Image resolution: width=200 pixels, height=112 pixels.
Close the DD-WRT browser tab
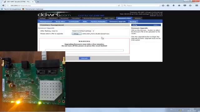tap(33, 2)
